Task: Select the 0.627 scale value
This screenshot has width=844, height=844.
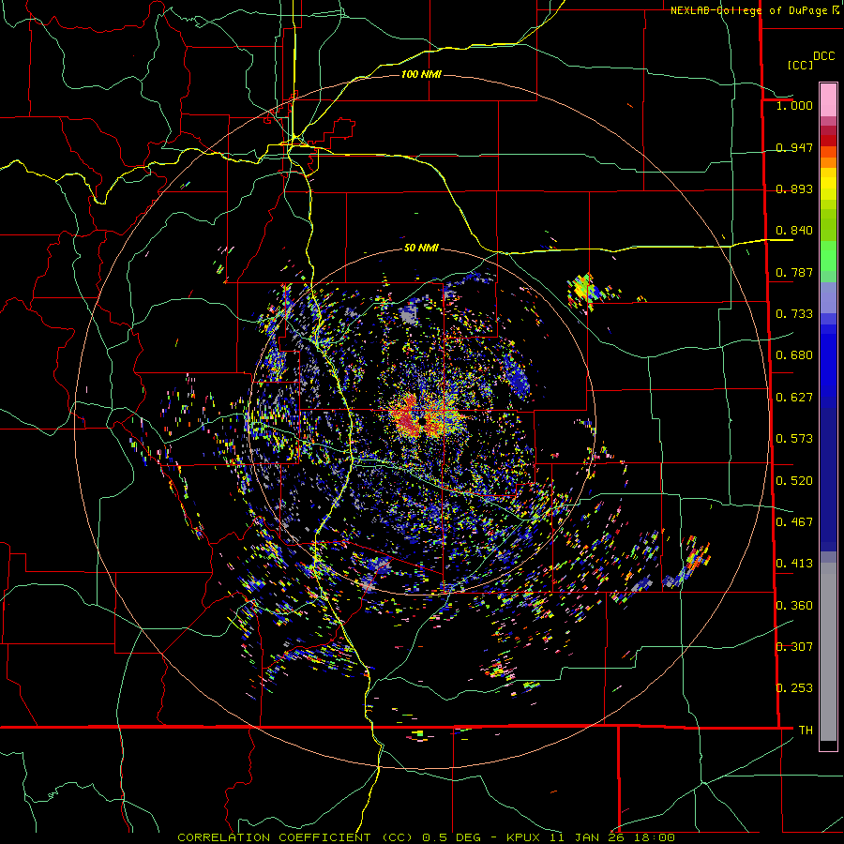Action: pyautogui.click(x=794, y=398)
